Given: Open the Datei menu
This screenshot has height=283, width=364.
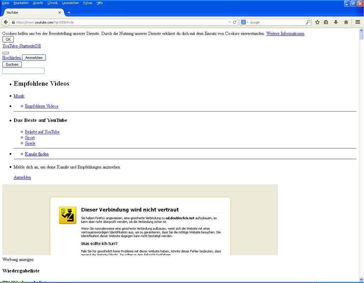Looking at the screenshot, I should tap(6, 3).
